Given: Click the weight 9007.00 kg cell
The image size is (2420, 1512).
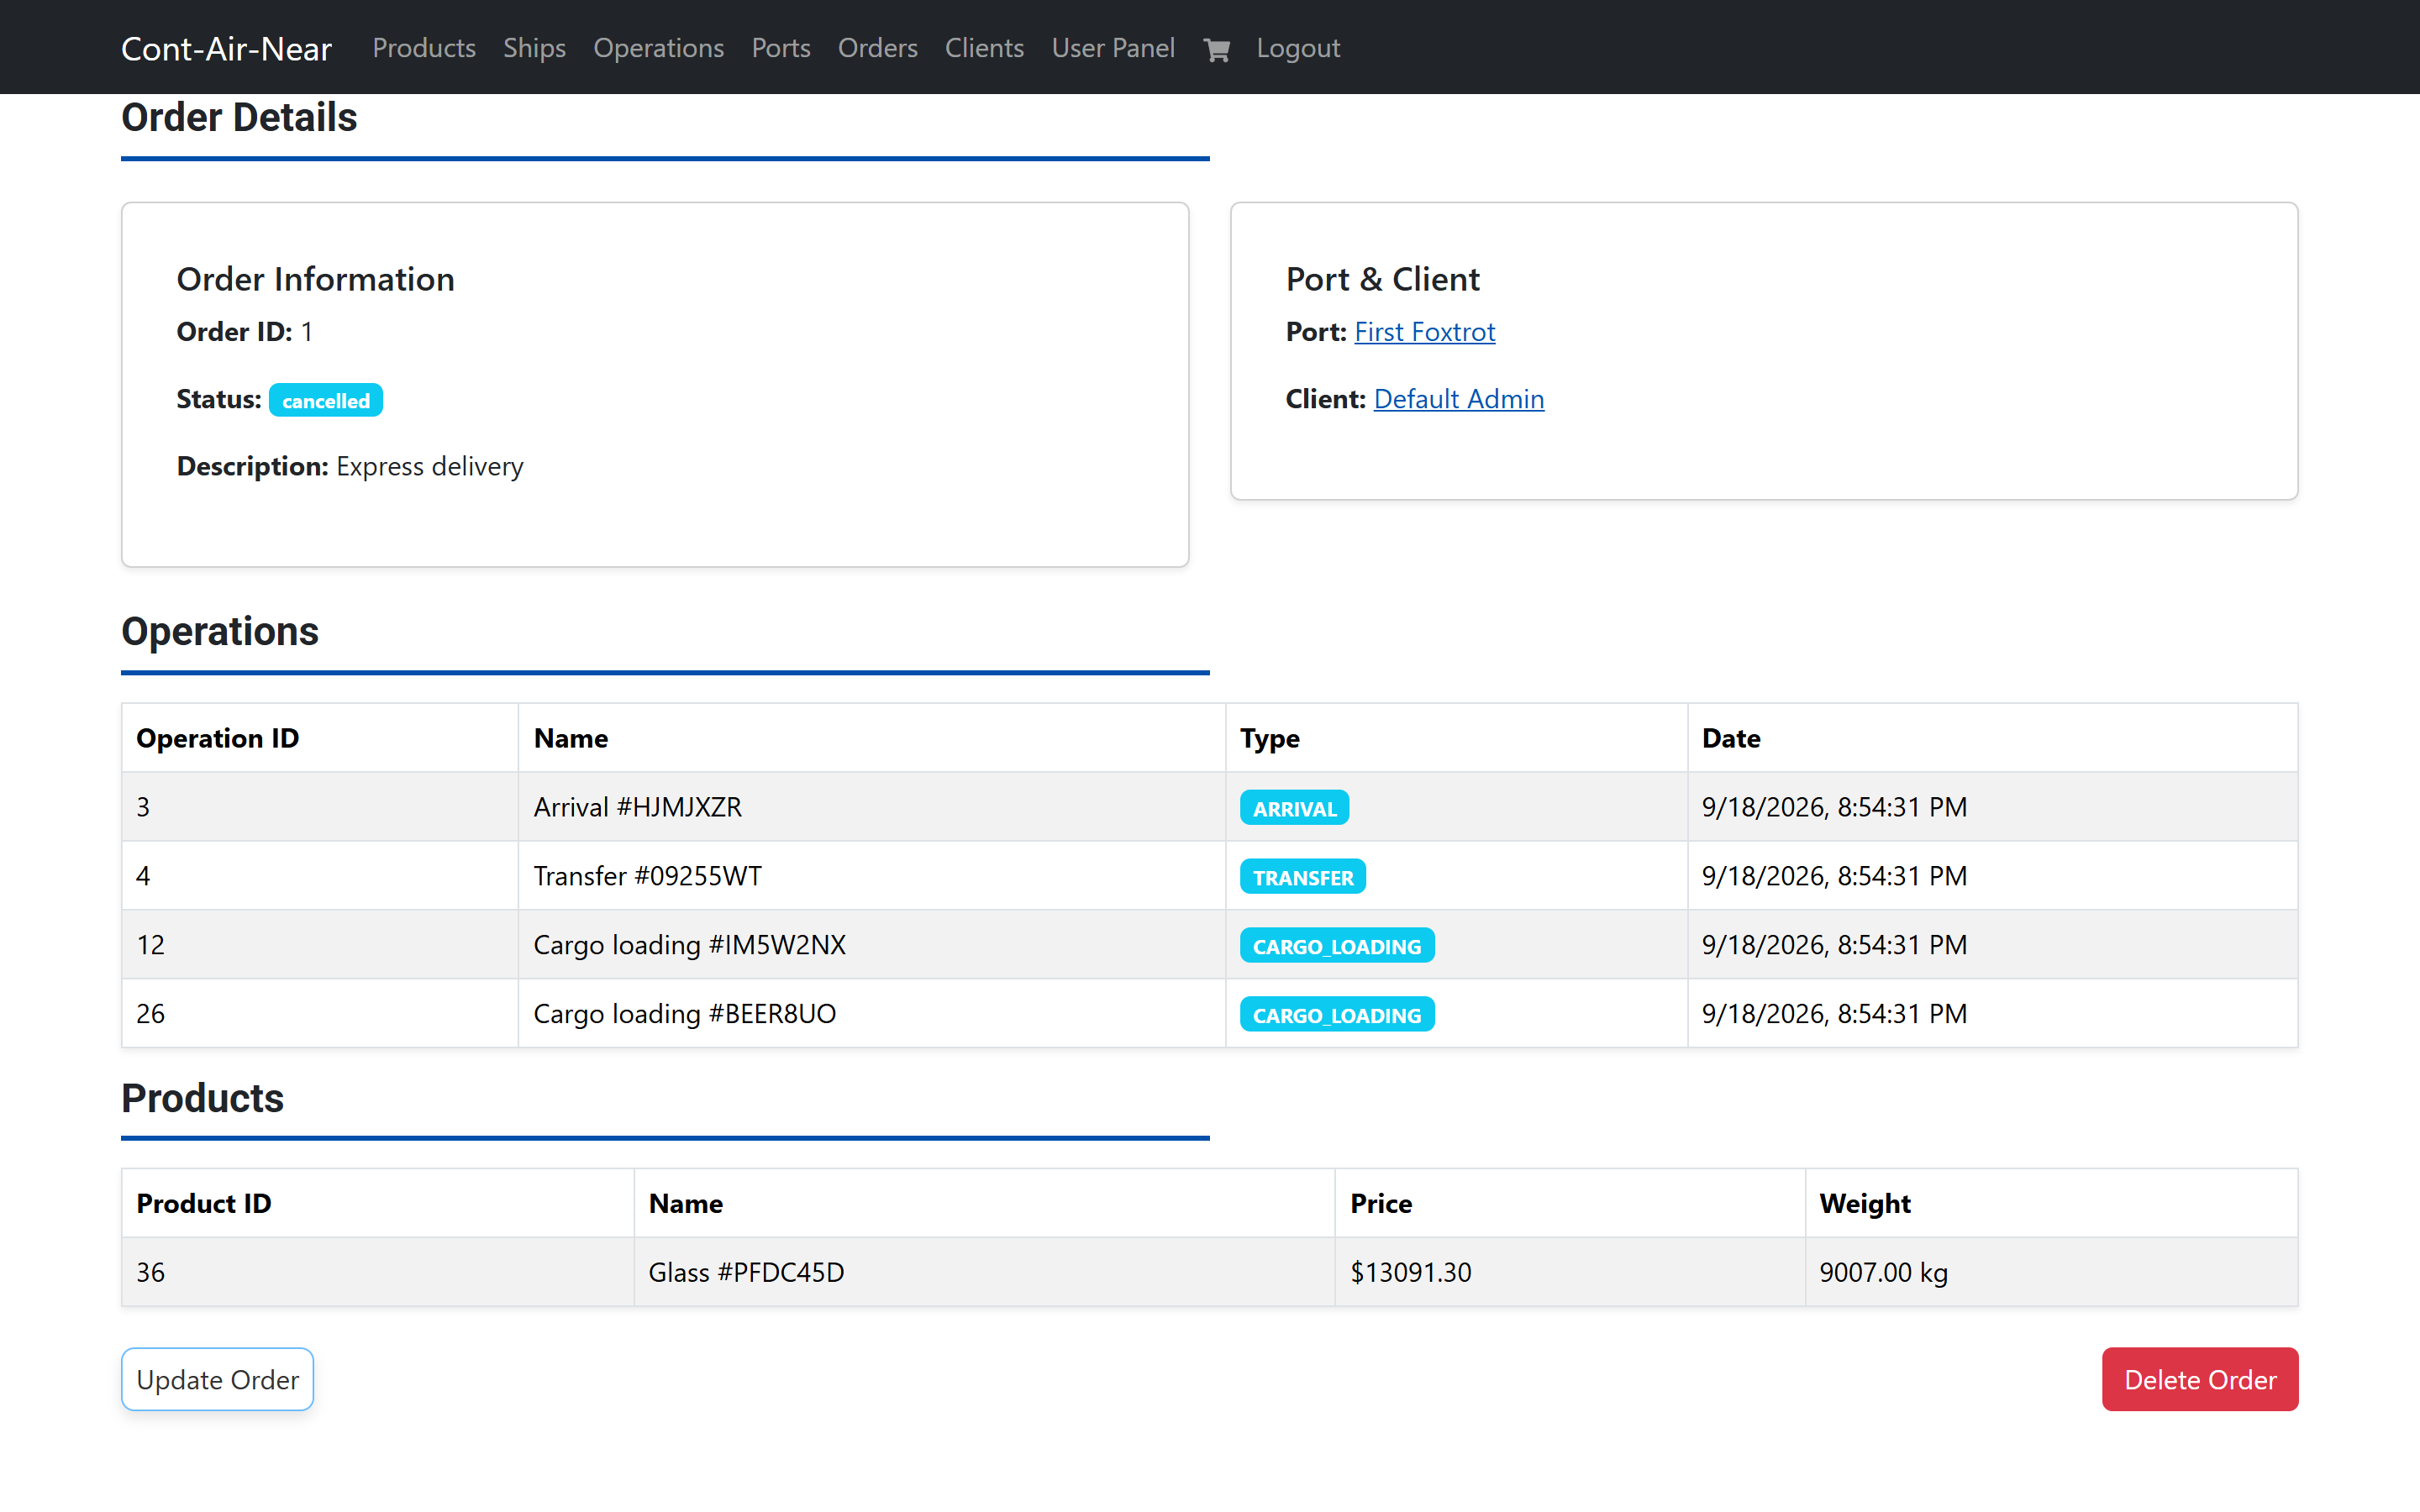Looking at the screenshot, I should coord(2052,1272).
